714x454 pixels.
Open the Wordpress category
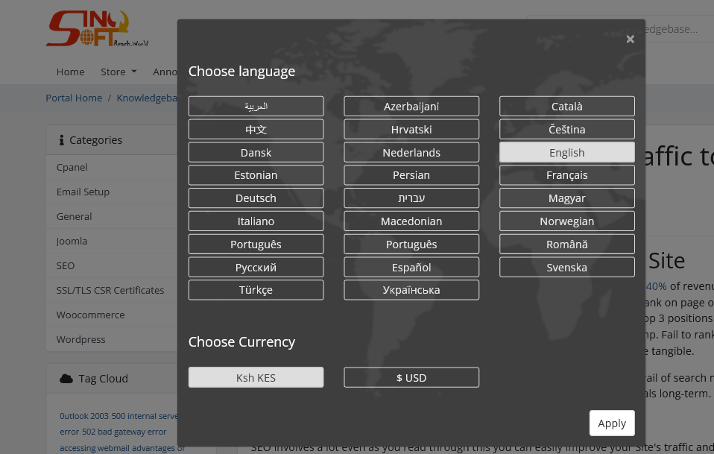(80, 339)
